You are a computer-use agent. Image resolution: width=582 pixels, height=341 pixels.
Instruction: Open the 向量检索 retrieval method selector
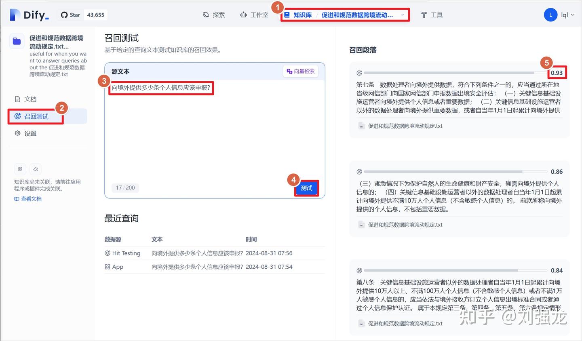point(301,71)
